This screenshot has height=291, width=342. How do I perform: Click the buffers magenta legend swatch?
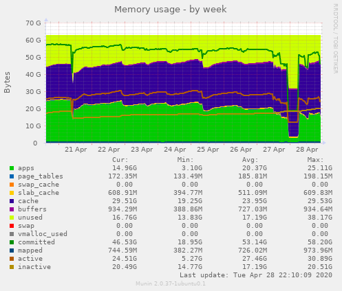pyautogui.click(x=12, y=209)
